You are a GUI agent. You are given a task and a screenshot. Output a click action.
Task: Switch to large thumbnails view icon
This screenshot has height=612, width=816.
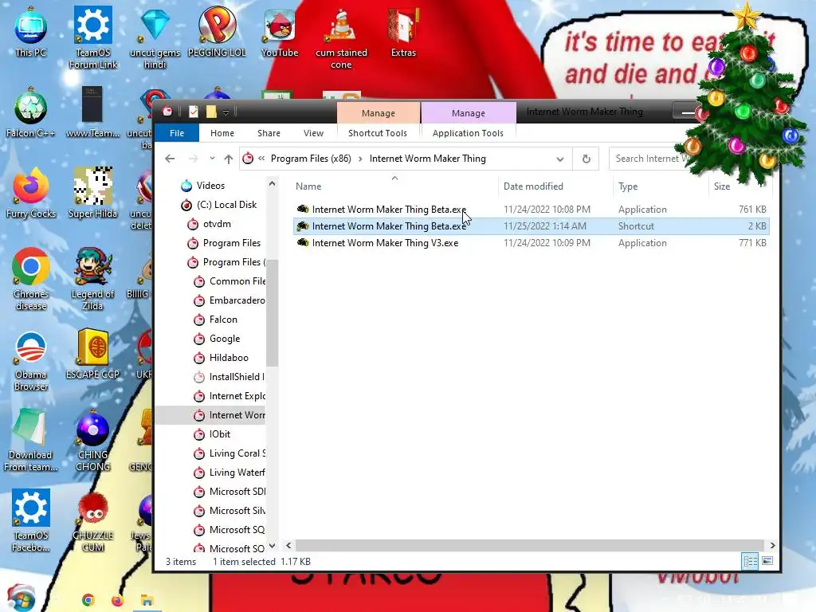(x=767, y=561)
